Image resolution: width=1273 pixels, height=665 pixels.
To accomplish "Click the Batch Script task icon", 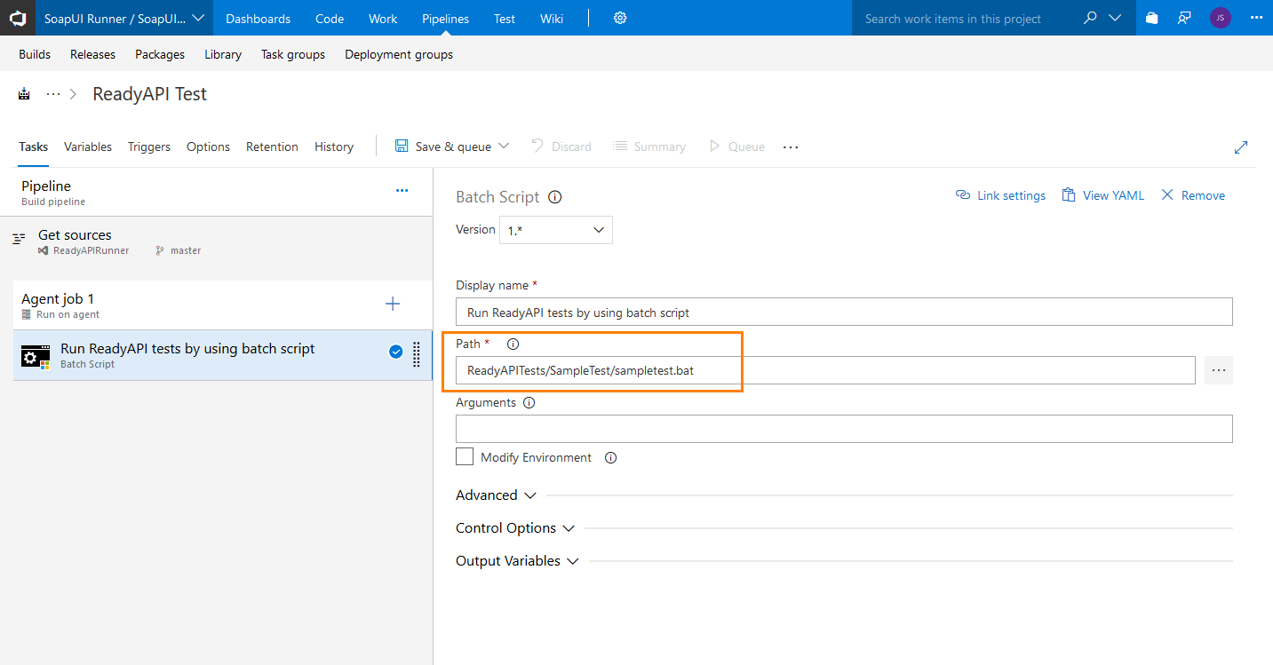I will 35,355.
